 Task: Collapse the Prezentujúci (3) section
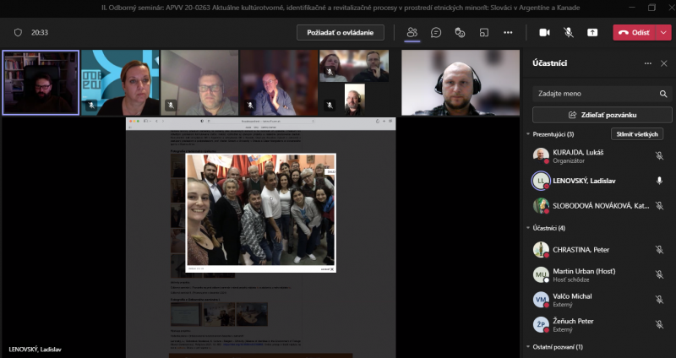pos(527,134)
